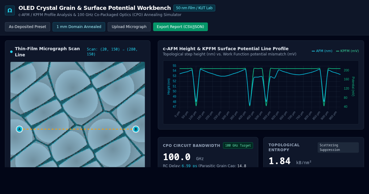Click the c-AFM Height & KPFM chart title

point(226,49)
